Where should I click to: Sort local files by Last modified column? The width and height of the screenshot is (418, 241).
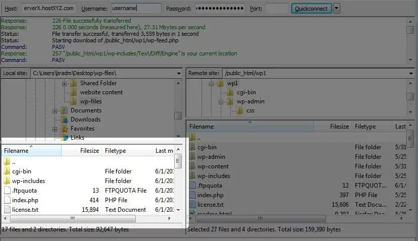pyautogui.click(x=164, y=151)
